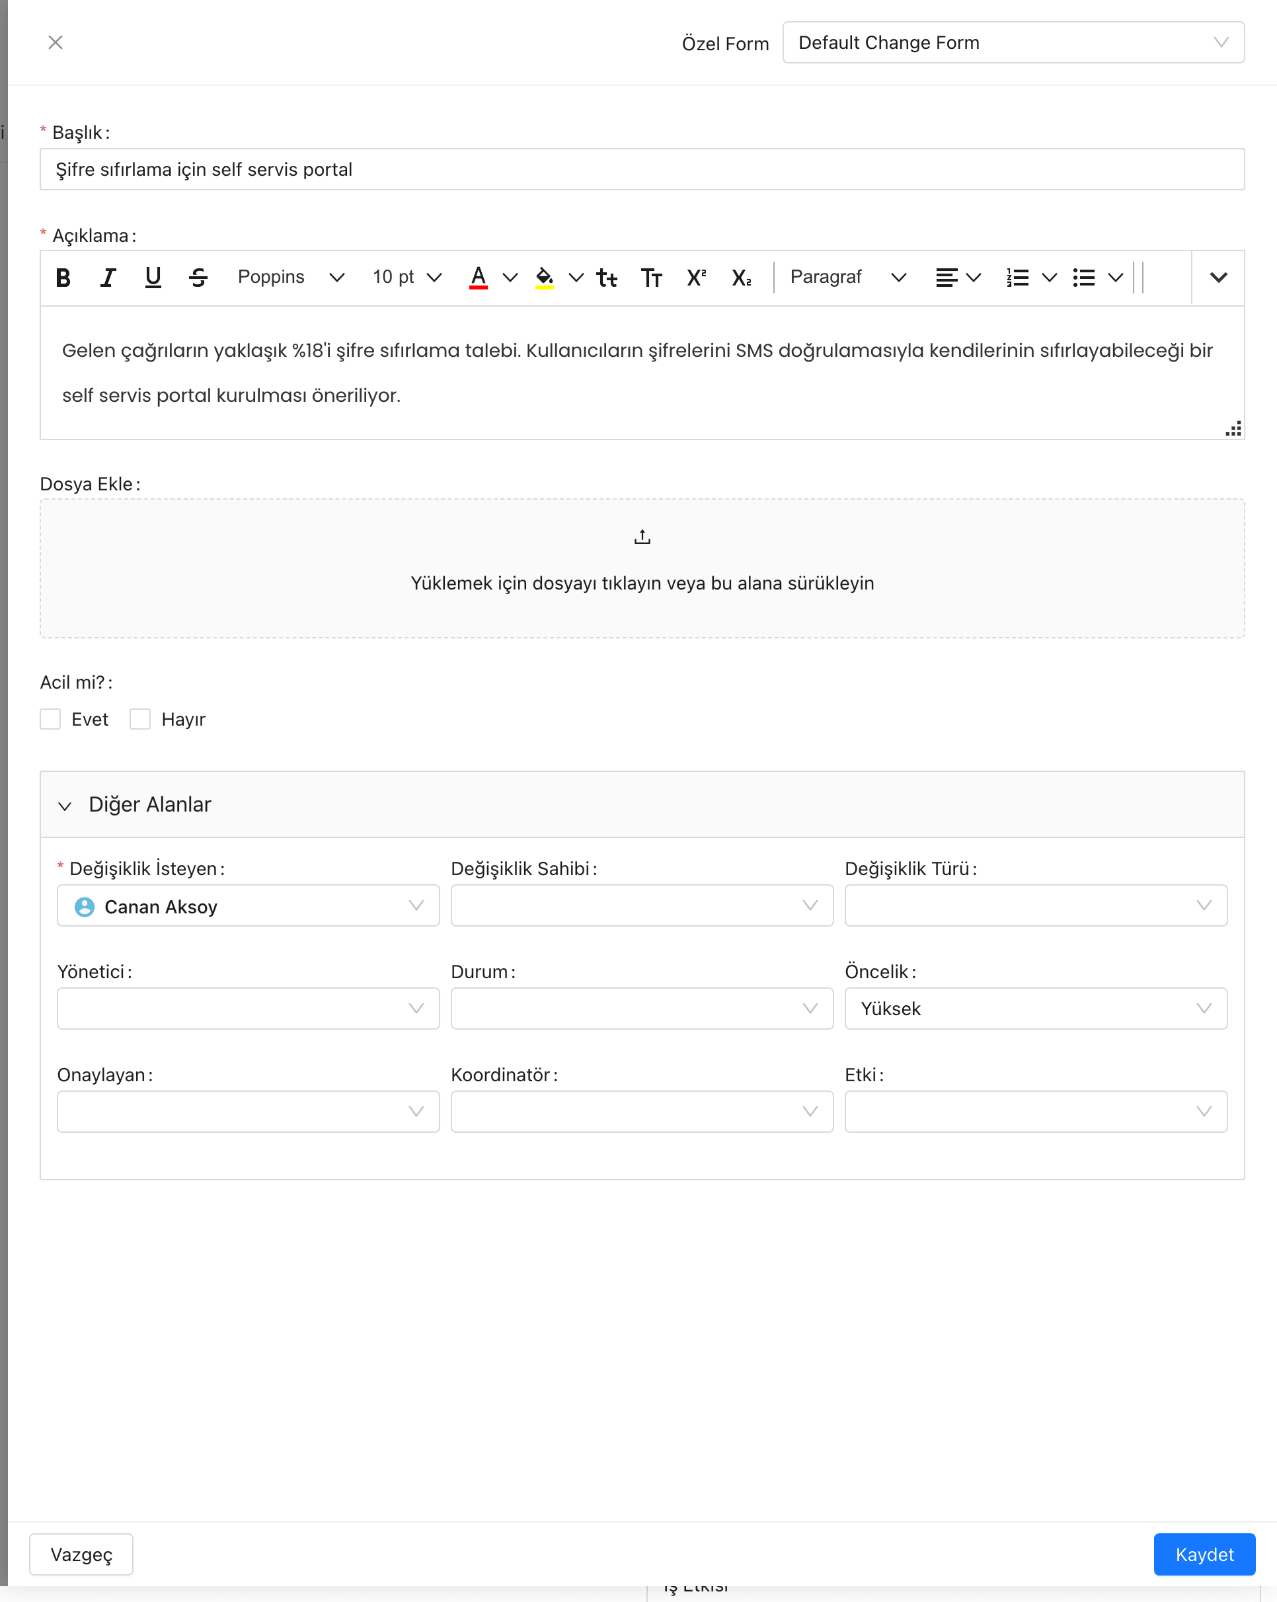
Task: Click the capitalize Tt icon
Action: pyautogui.click(x=652, y=278)
